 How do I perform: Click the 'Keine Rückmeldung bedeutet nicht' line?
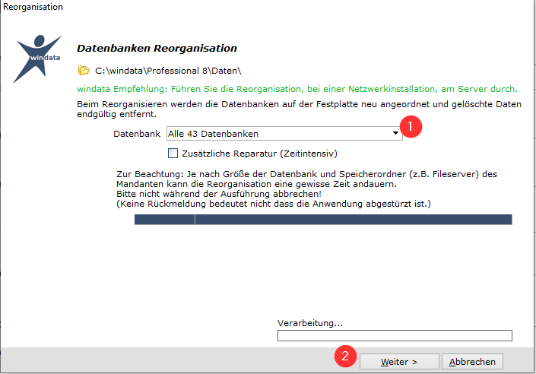click(274, 204)
